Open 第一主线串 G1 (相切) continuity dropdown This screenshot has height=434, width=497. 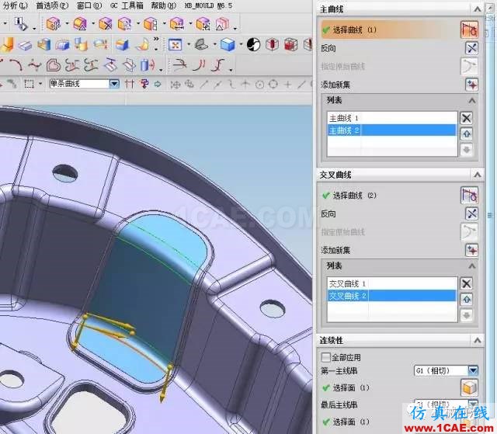[x=473, y=370]
